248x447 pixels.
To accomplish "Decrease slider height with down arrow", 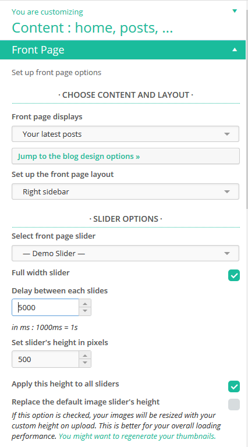I will point(85,363).
